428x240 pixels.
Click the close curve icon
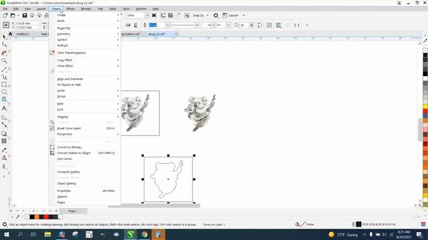(x=260, y=25)
